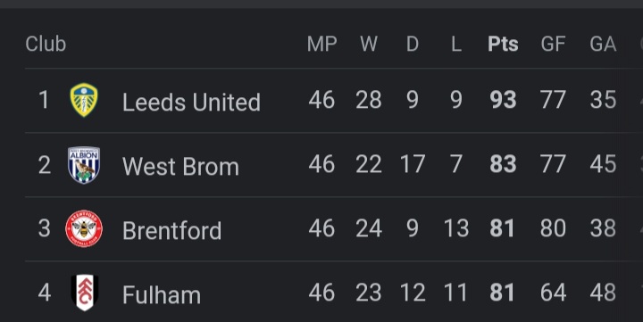Click the L column header
643x322 pixels.
click(456, 44)
